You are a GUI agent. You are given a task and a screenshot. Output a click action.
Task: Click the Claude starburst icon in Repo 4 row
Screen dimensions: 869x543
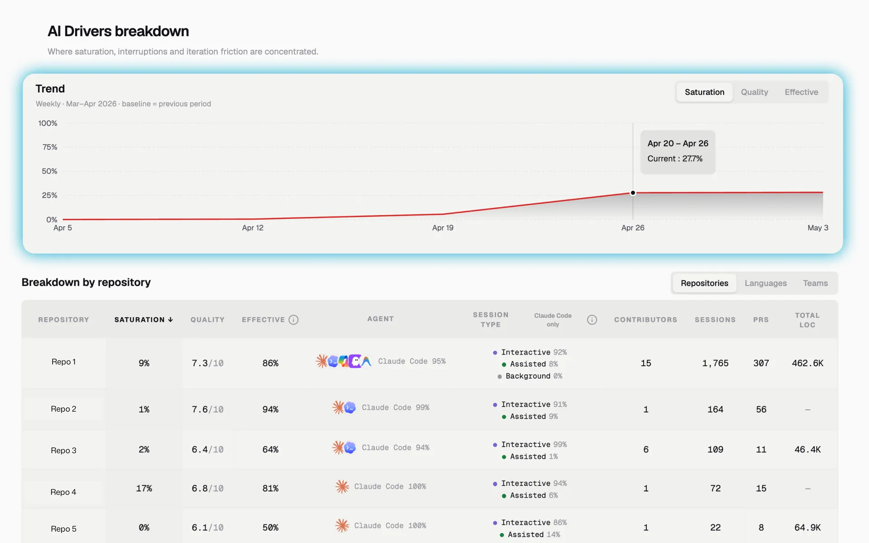tap(342, 486)
